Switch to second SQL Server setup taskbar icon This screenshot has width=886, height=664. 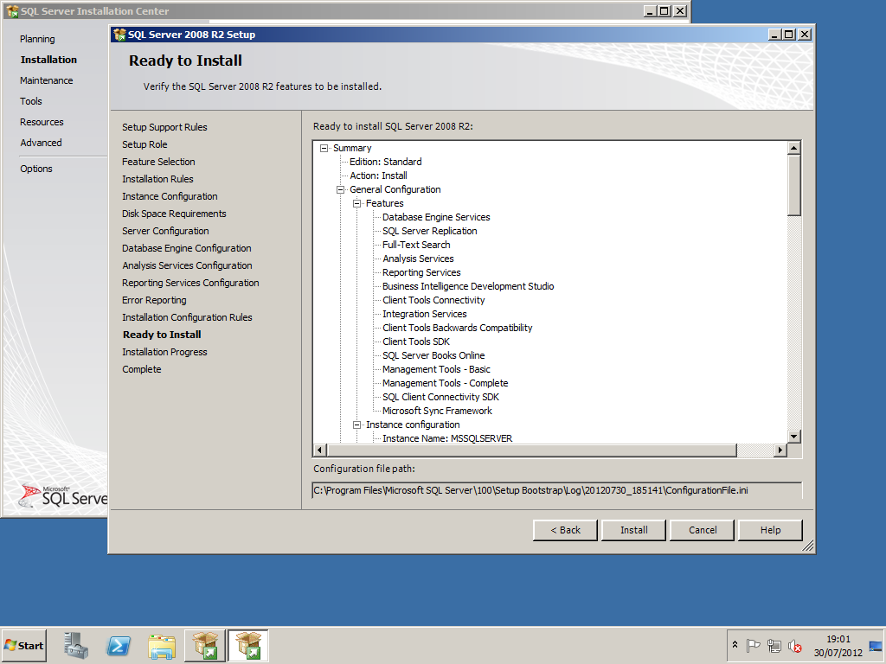point(248,645)
